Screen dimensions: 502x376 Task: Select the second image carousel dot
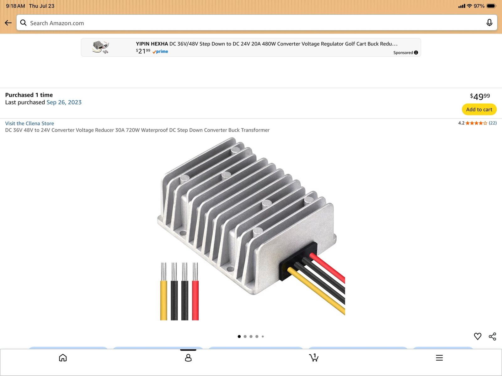click(x=245, y=337)
